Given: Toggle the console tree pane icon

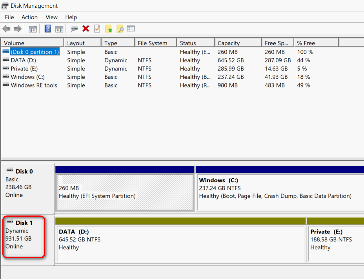Looking at the screenshot, I should [x=33, y=29].
